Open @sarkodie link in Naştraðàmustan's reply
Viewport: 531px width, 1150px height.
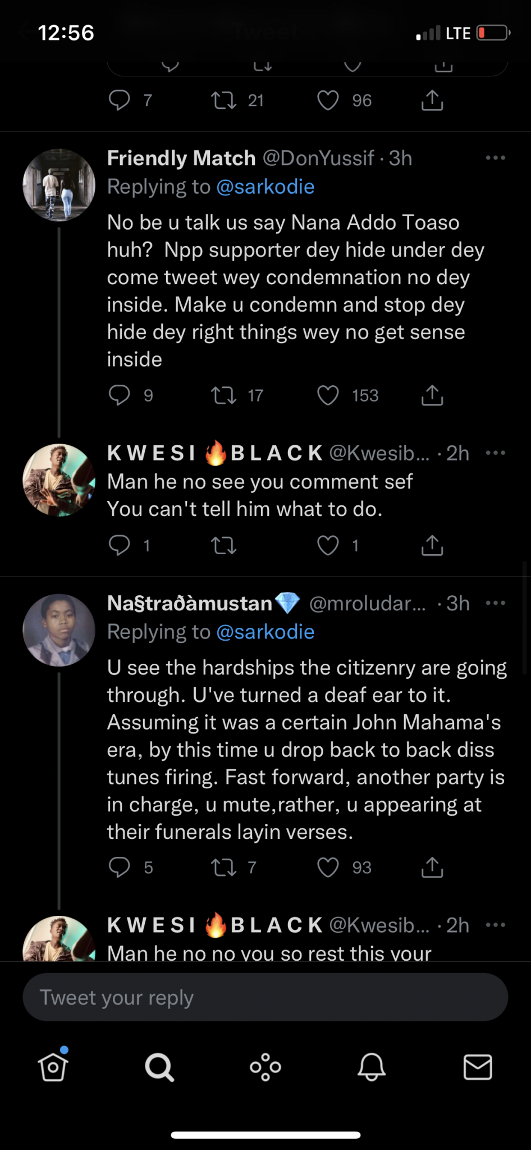[x=265, y=632]
